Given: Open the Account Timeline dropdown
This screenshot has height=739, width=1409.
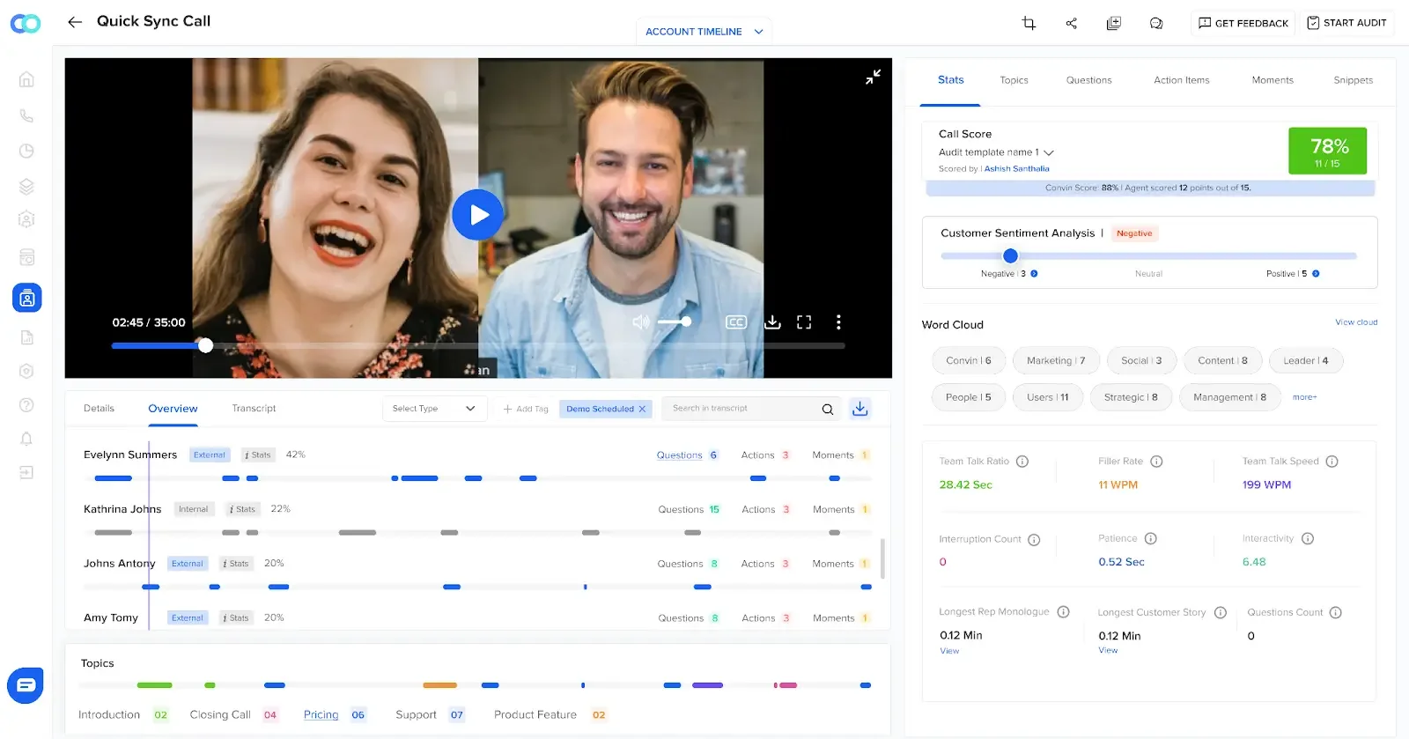Looking at the screenshot, I should (x=703, y=32).
